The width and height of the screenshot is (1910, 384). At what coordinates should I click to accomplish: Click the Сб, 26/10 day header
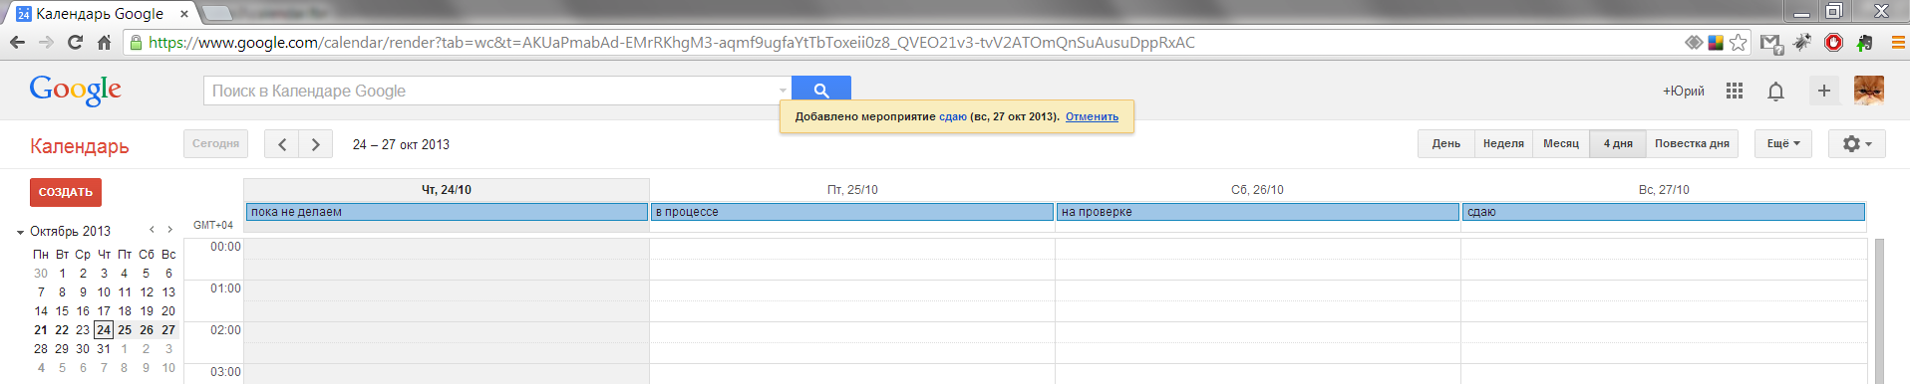(x=1258, y=190)
